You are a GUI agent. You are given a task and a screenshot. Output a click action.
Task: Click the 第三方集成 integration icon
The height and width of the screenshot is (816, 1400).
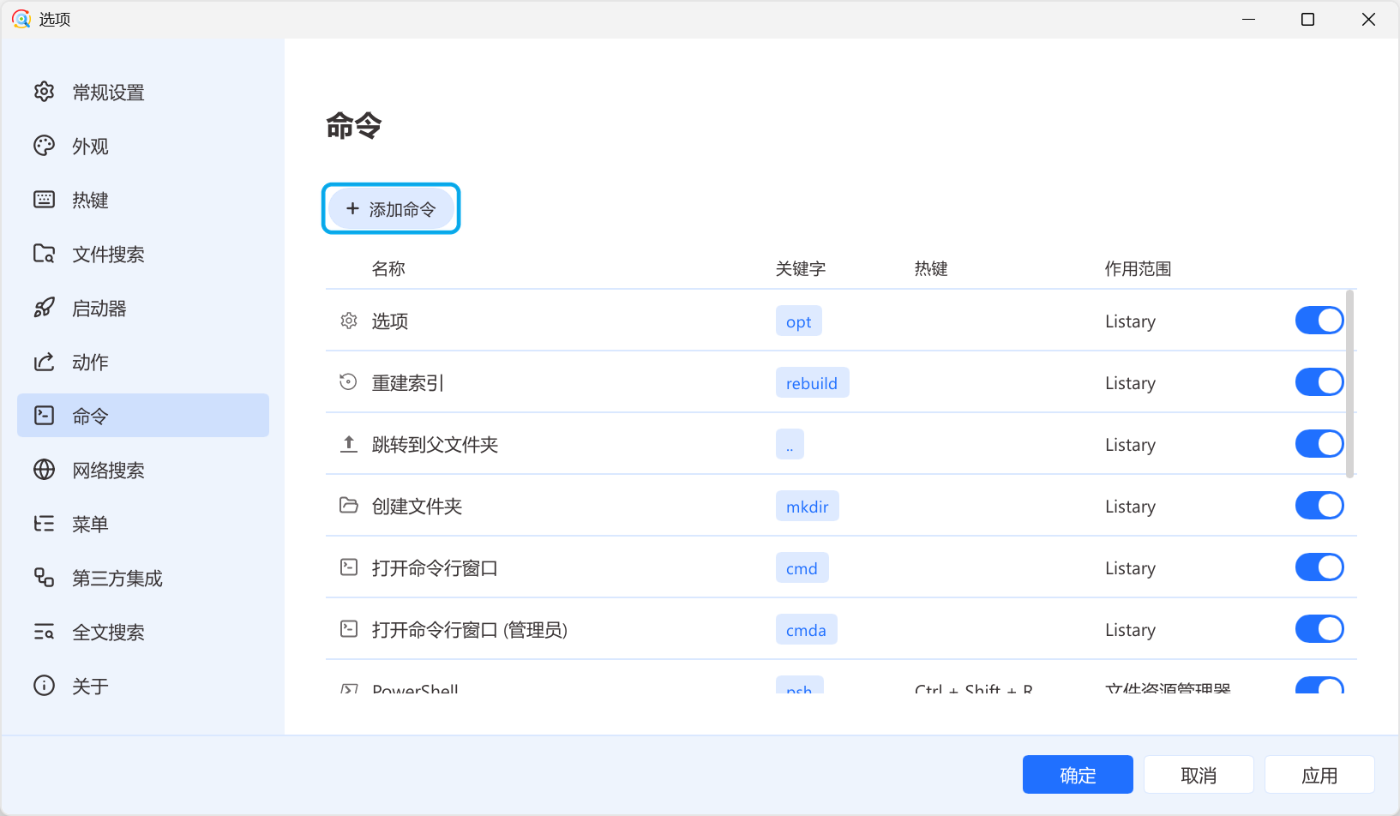[44, 578]
